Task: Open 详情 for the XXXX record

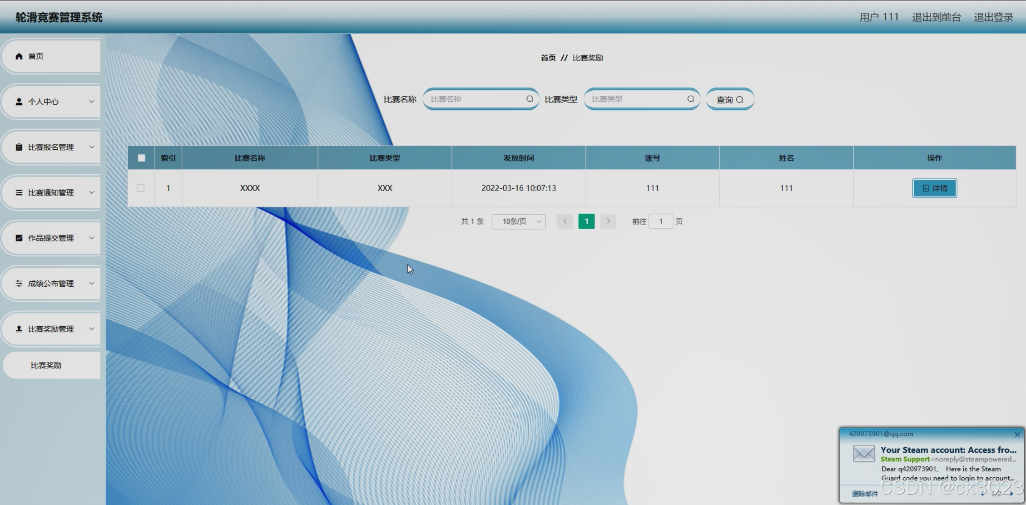Action: tap(934, 188)
